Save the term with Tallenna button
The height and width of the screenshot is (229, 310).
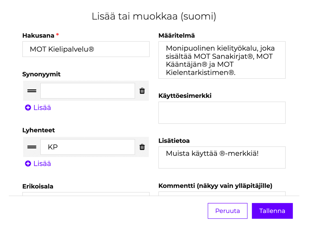(272, 211)
